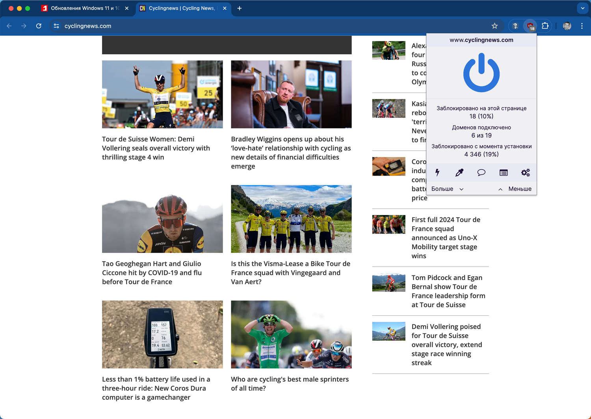Click the Pidcock and Bernal sidebar thumbnail
This screenshot has width=591, height=419.
(x=389, y=282)
